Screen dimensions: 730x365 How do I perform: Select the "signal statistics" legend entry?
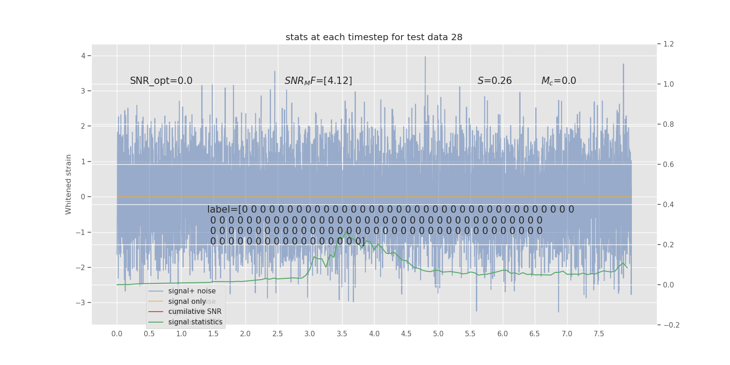point(195,322)
